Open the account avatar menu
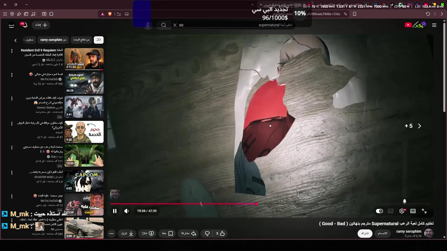Image resolution: width=447 pixels, height=251 pixels. click(12, 25)
